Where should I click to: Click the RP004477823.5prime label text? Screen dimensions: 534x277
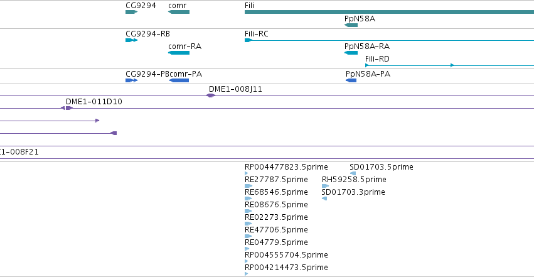(286, 167)
